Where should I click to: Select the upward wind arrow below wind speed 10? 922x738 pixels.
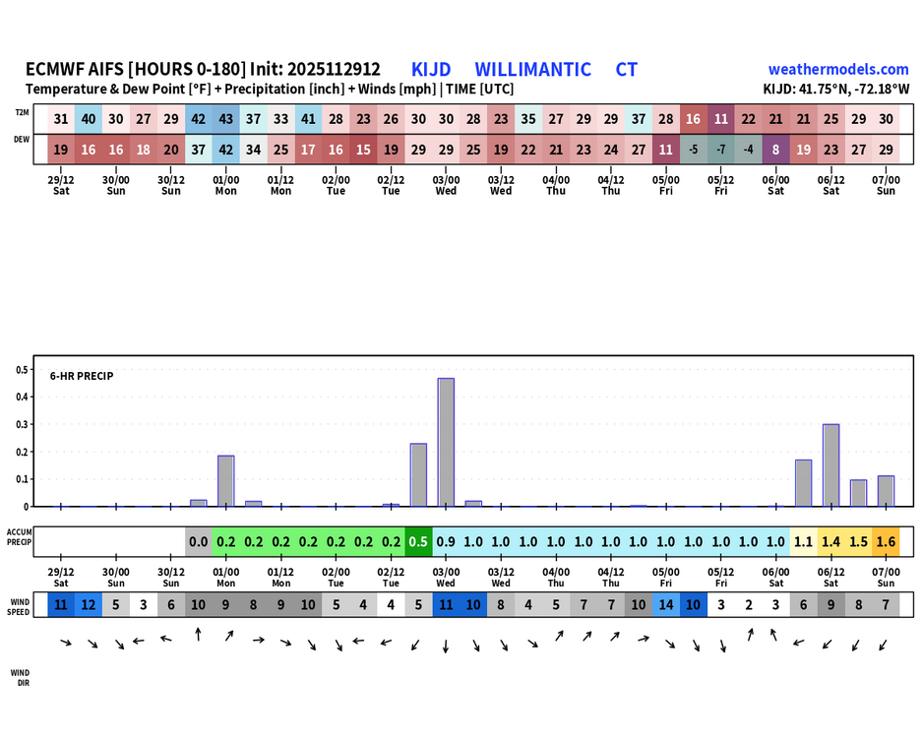point(198,635)
